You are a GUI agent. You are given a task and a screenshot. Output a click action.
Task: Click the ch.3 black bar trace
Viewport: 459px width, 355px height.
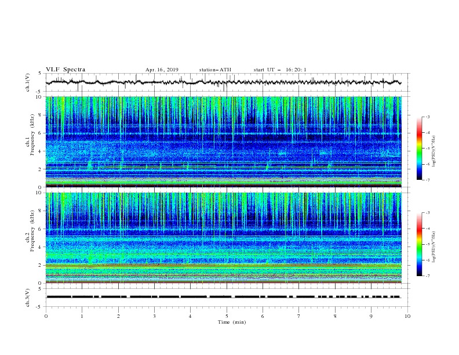pyautogui.click(x=223, y=297)
